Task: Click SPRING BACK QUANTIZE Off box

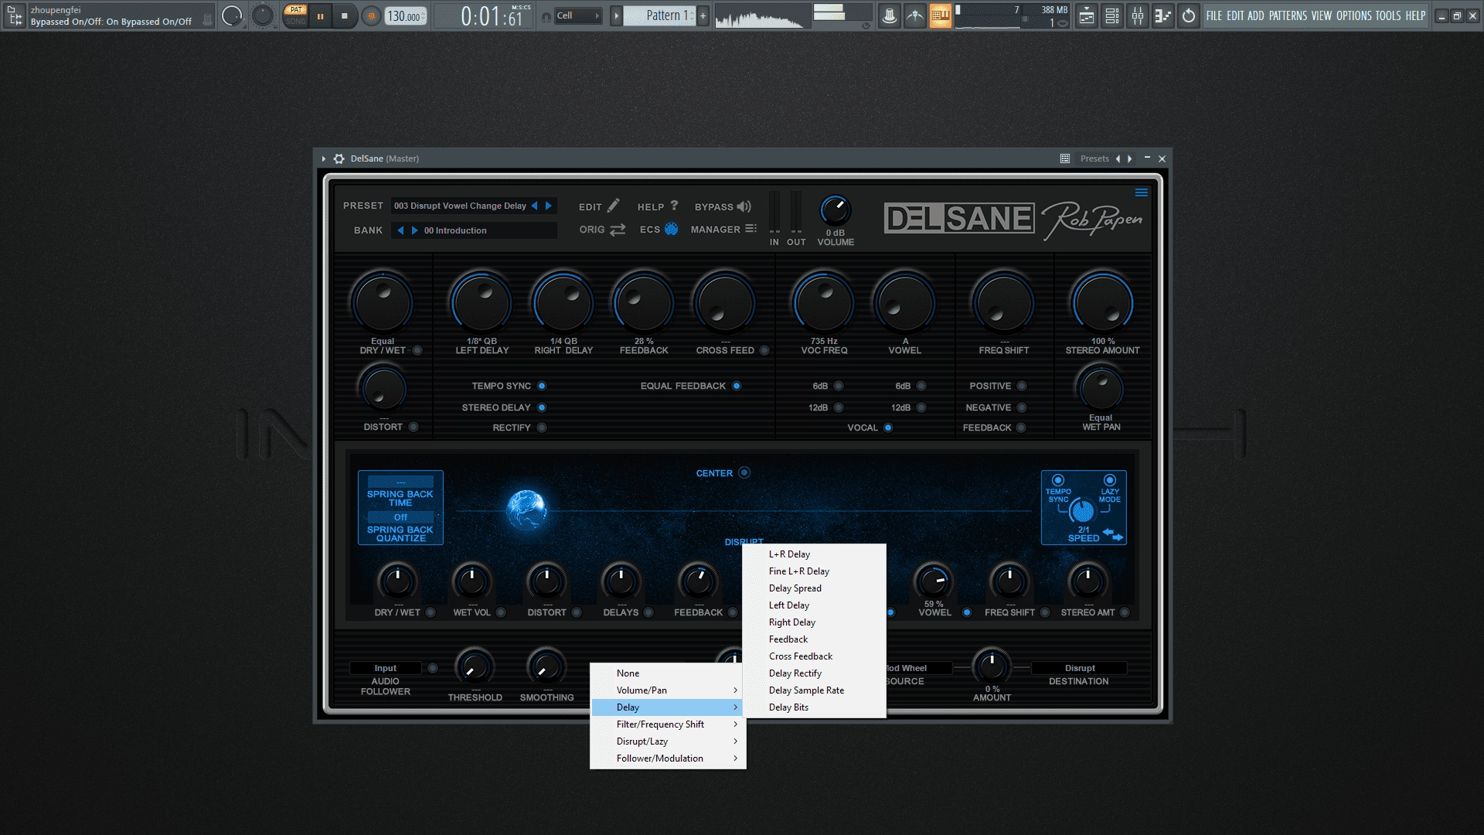Action: click(400, 517)
